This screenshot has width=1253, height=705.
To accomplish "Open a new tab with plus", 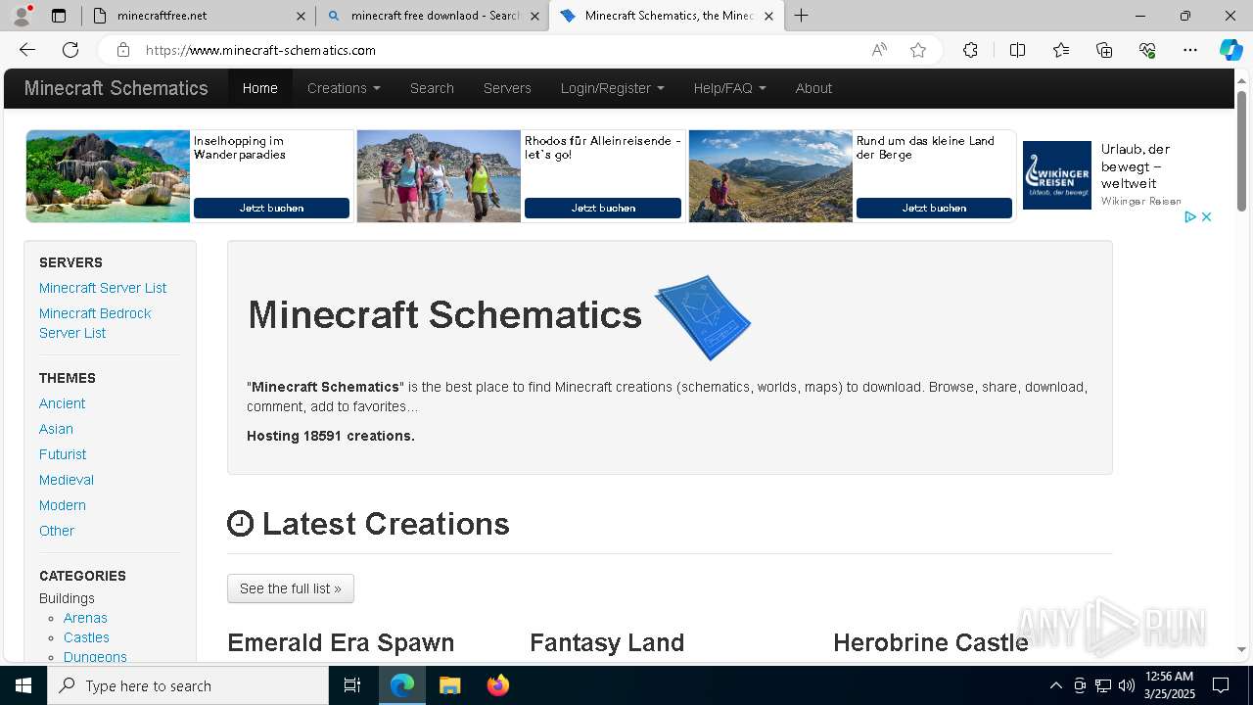I will pyautogui.click(x=802, y=16).
